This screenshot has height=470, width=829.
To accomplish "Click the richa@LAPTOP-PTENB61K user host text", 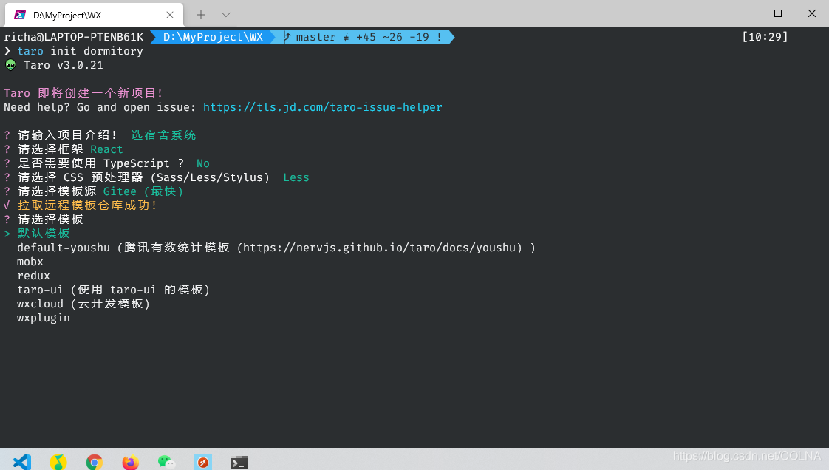I will pyautogui.click(x=73, y=37).
